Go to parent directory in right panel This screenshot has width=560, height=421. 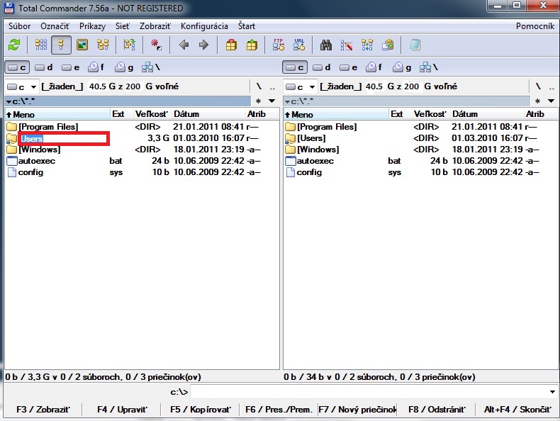coord(551,86)
